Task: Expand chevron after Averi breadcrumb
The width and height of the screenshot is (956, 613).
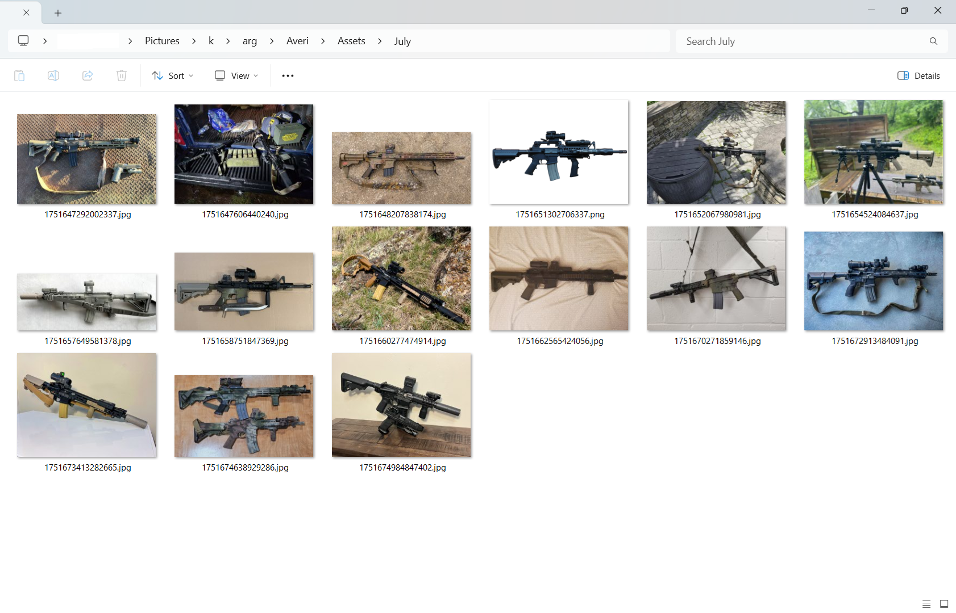Action: (323, 41)
